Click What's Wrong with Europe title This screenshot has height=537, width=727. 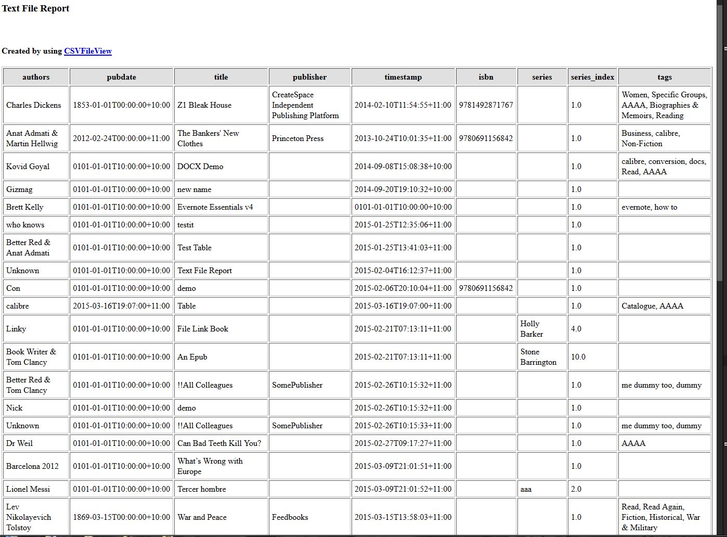coord(221,466)
